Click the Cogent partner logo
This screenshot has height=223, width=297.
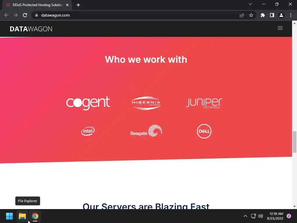[x=88, y=103]
